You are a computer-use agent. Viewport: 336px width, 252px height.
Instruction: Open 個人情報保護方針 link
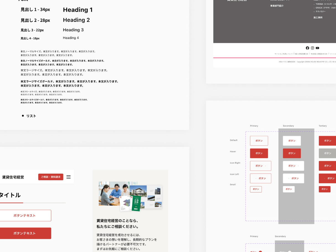[x=302, y=54]
